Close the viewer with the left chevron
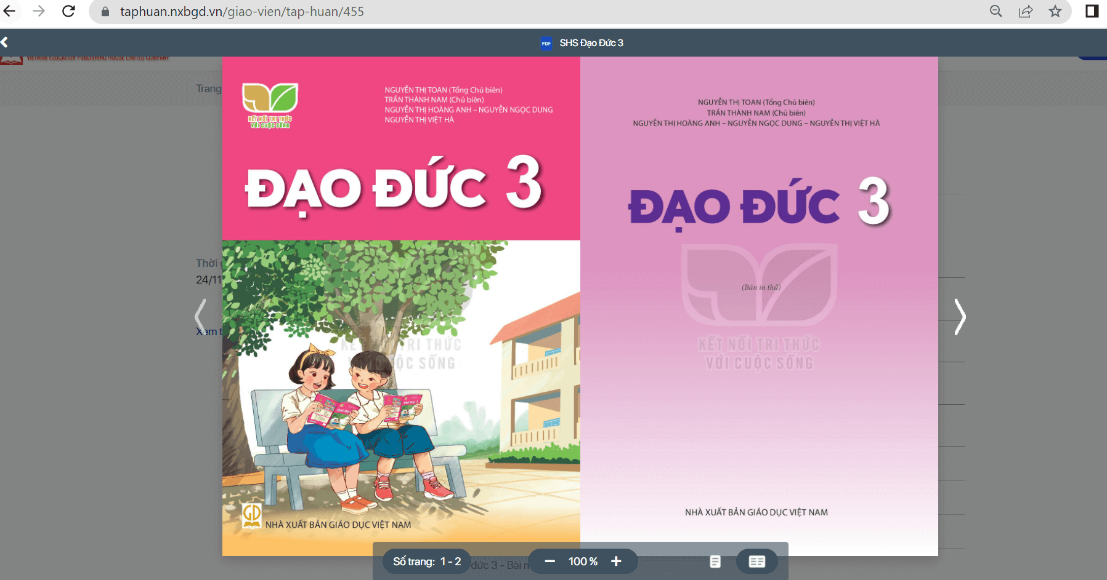The height and width of the screenshot is (580, 1107). (x=5, y=42)
